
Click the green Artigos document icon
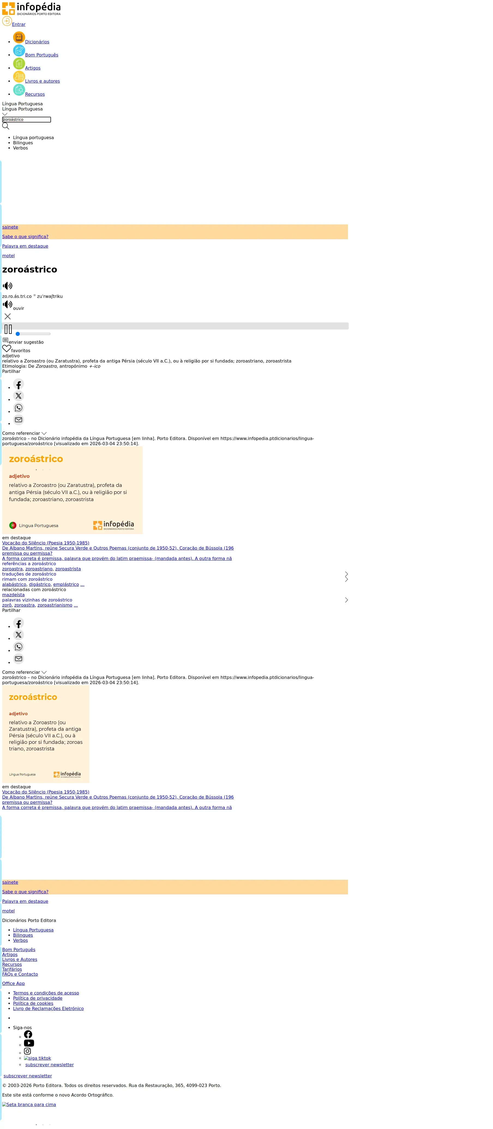pyautogui.click(x=19, y=64)
